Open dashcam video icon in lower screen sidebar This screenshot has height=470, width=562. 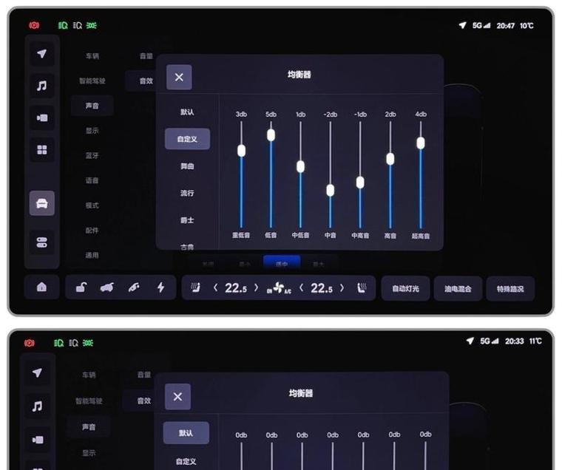point(37,440)
